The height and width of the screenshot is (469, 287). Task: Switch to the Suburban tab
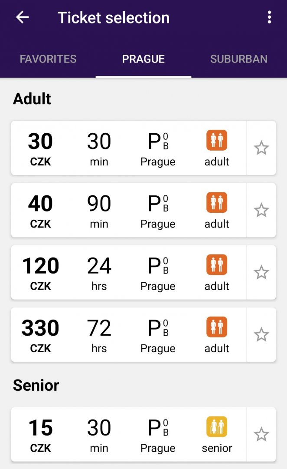point(239,59)
